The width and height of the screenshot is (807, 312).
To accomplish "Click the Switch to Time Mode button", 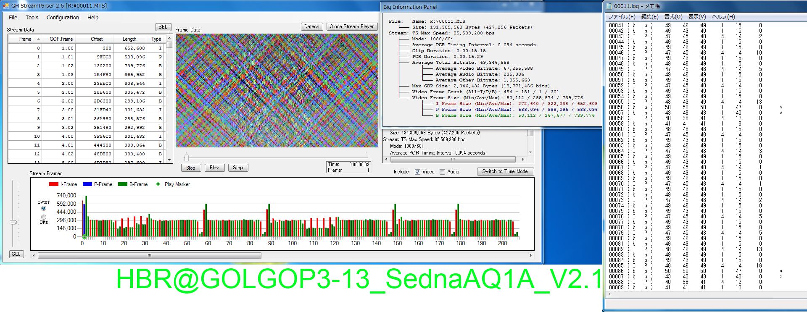I will 505,171.
